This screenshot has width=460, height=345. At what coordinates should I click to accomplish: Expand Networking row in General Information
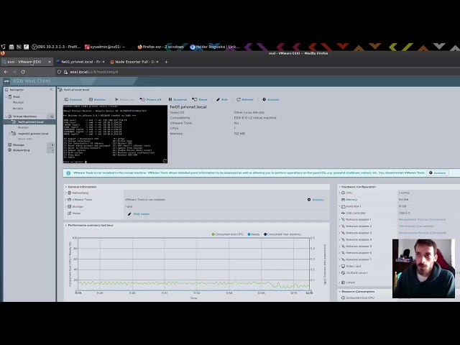(65, 193)
